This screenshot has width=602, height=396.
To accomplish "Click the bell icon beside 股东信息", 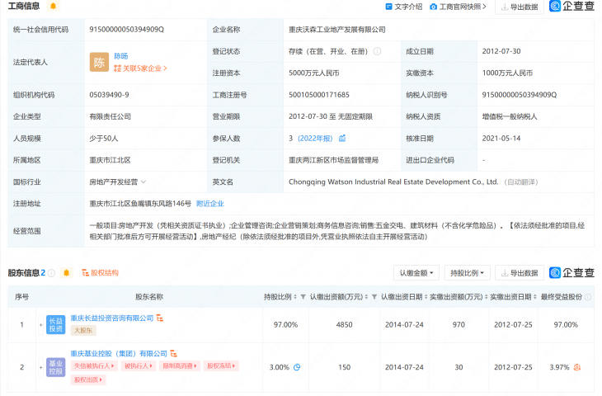I will point(66,273).
